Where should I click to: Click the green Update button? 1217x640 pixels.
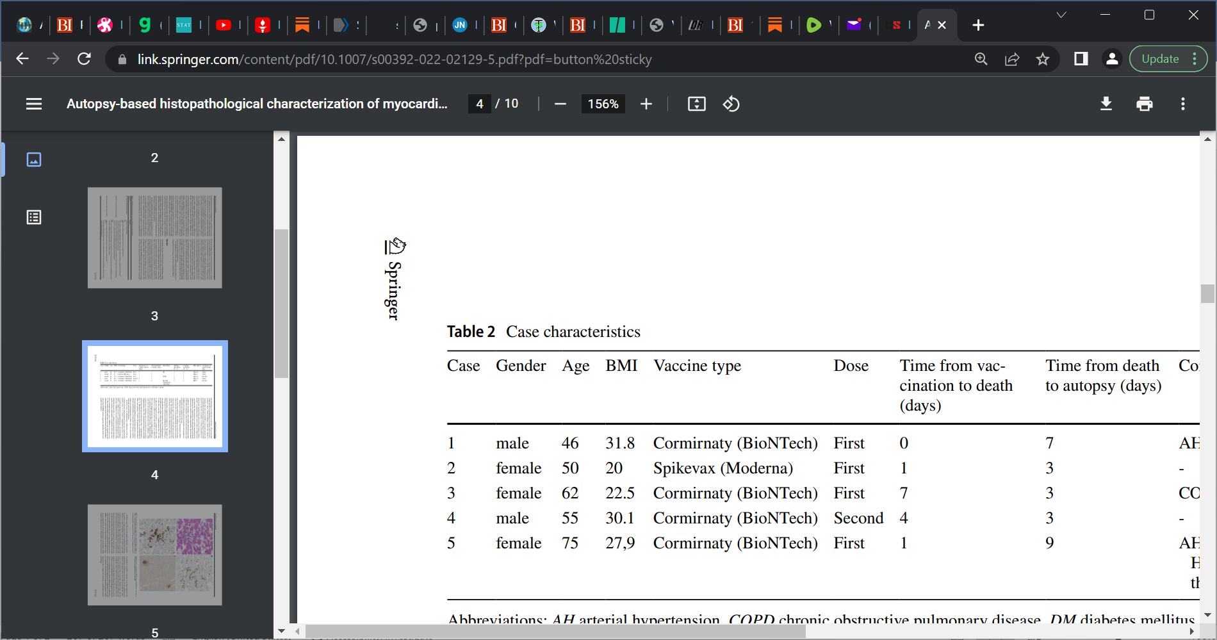(1160, 59)
